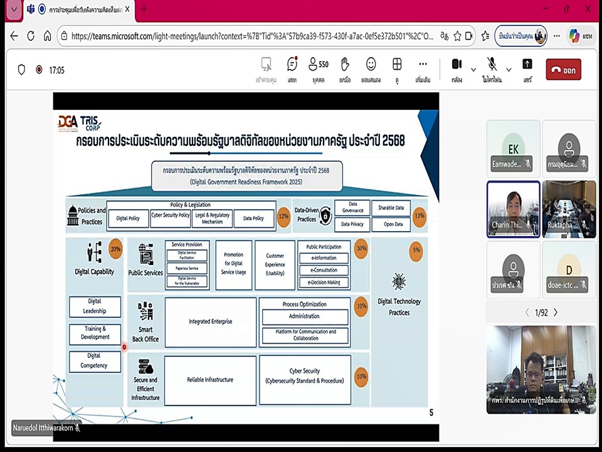Mute your microphone

click(492, 65)
